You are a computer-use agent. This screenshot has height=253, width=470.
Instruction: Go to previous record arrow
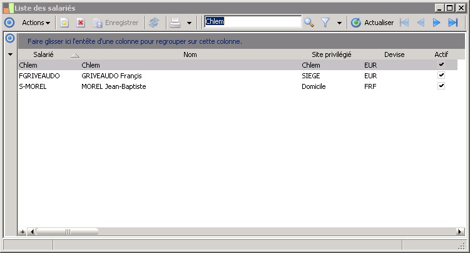pyautogui.click(x=421, y=23)
